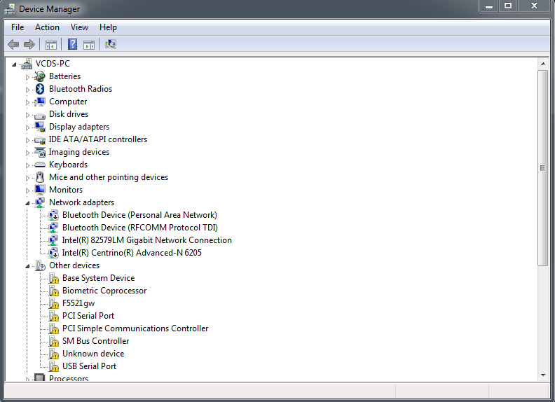Expand the Batteries node
555x402 pixels.
tap(27, 77)
